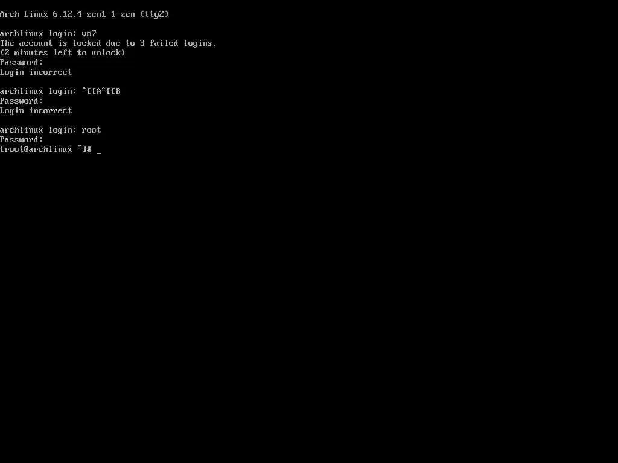Click the Arch Linux kernel version header

84,14
